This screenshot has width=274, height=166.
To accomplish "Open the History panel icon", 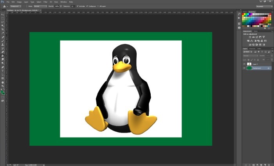I will 239,14.
